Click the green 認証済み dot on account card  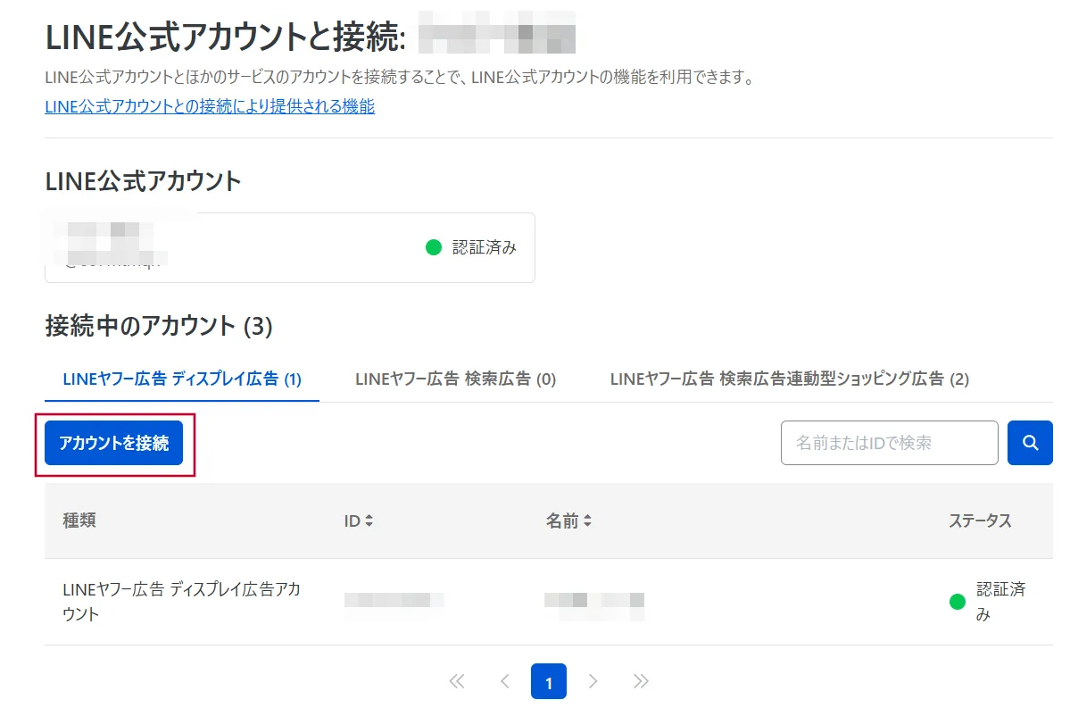coord(435,248)
